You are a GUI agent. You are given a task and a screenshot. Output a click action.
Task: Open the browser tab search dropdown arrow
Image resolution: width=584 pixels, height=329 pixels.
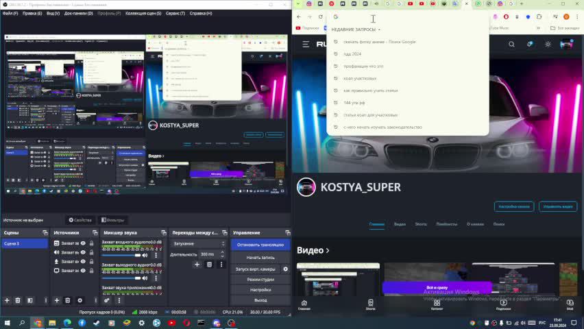(x=298, y=3)
